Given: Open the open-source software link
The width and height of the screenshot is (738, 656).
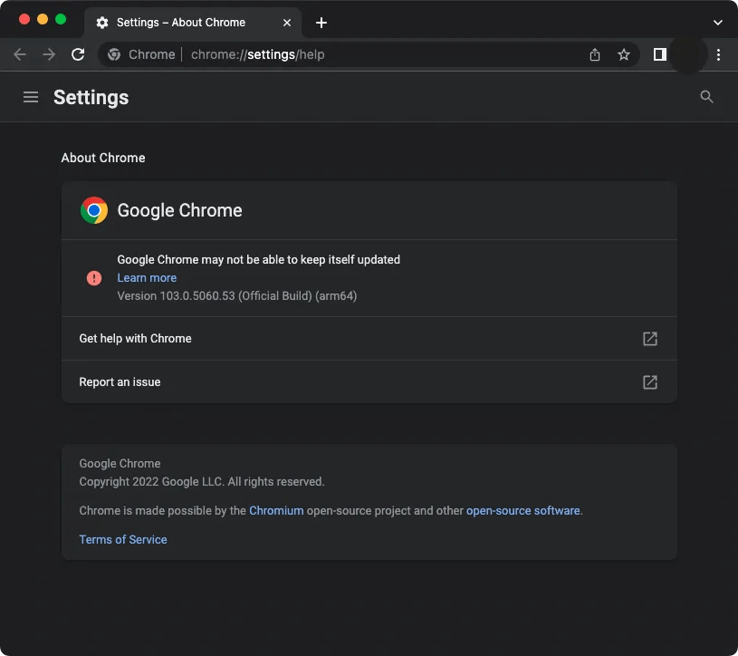Looking at the screenshot, I should click(x=522, y=511).
